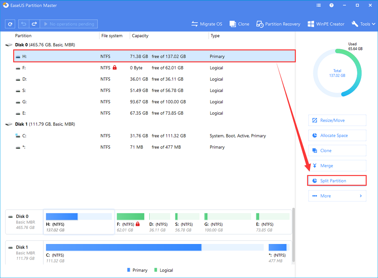Click the Primary blue legend swatch
The width and height of the screenshot is (378, 278).
(x=129, y=270)
